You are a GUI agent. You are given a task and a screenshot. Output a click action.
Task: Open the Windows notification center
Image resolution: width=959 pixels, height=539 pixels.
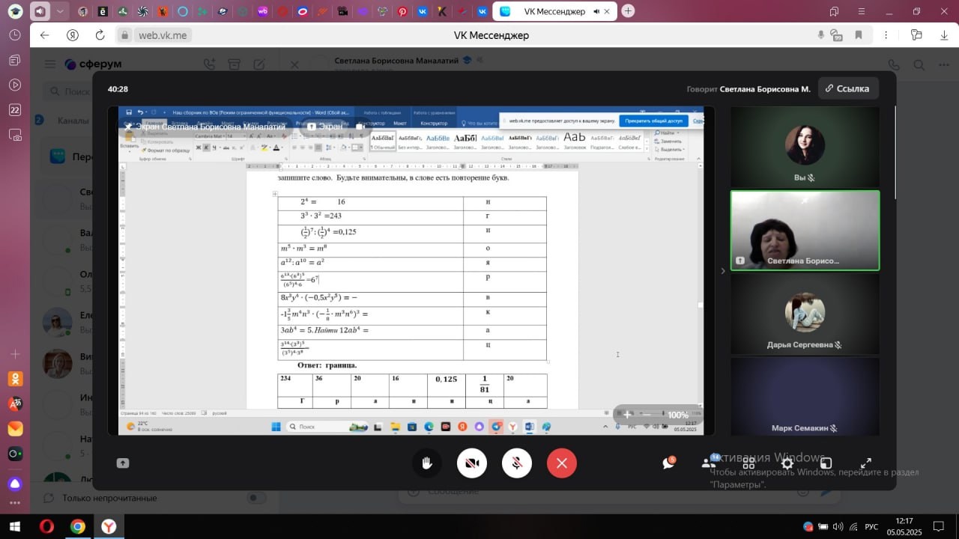tap(938, 526)
